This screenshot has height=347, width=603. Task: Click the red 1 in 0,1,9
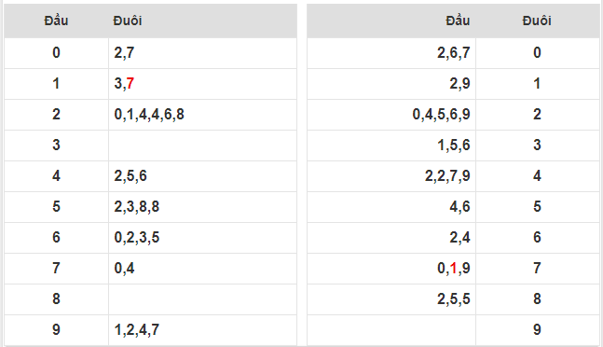[x=454, y=268]
